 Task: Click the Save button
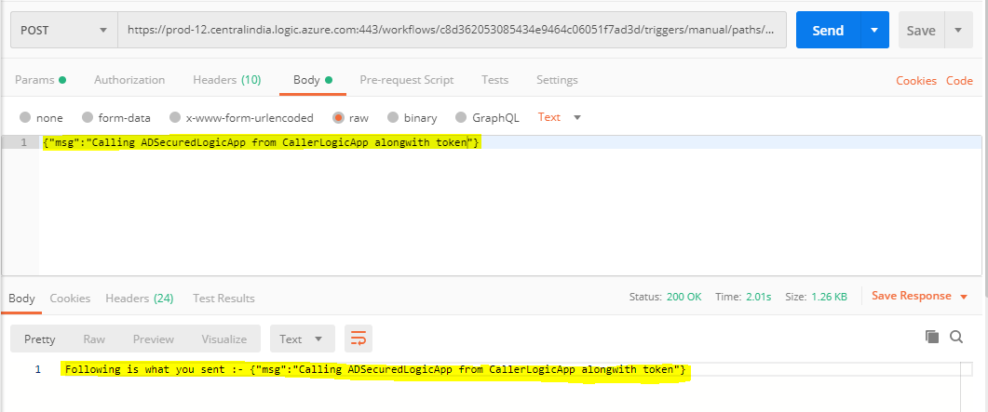pyautogui.click(x=921, y=30)
